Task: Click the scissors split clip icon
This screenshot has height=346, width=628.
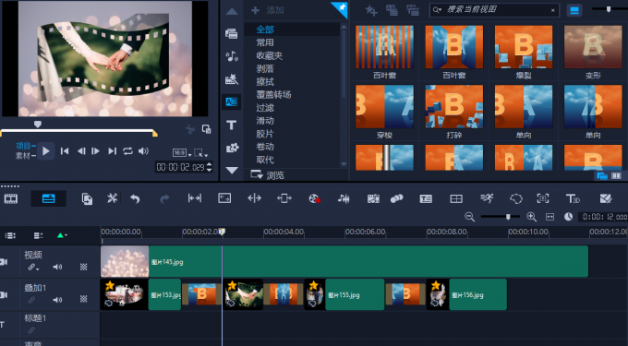Action: point(190,129)
